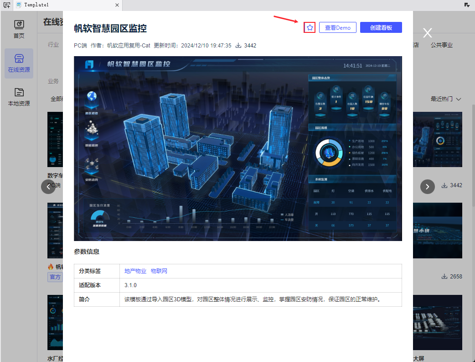Image resolution: width=475 pixels, height=362 pixels.
Task: Open the 最近热门 sort dropdown
Action: pyautogui.click(x=446, y=99)
